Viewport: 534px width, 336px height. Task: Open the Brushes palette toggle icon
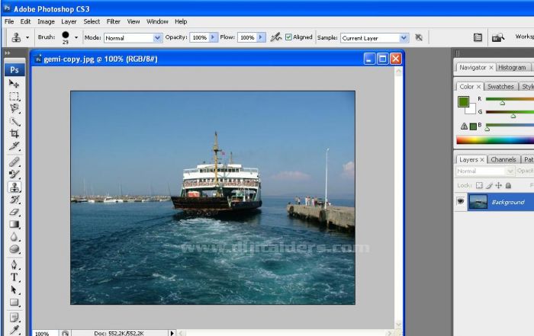pos(478,37)
